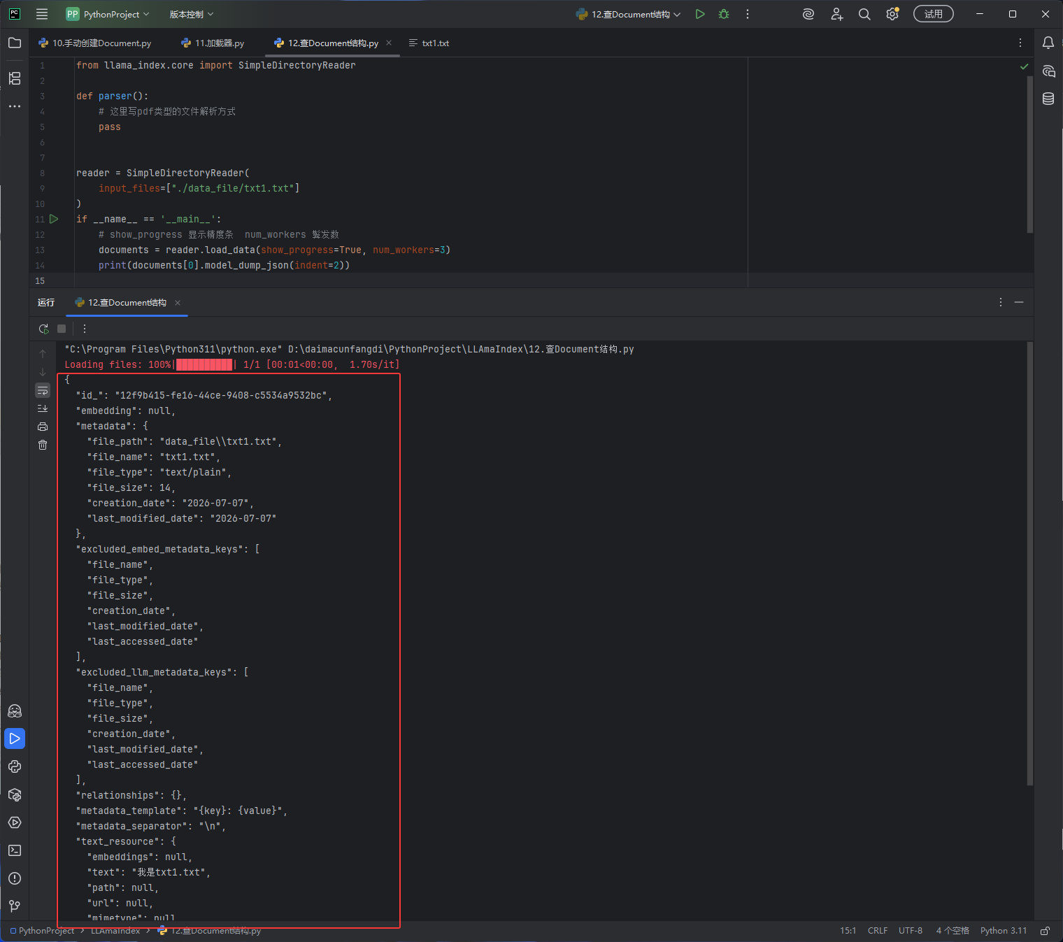This screenshot has height=942, width=1063.
Task: Click the run gutter arrow on line 11
Action: tap(54, 219)
